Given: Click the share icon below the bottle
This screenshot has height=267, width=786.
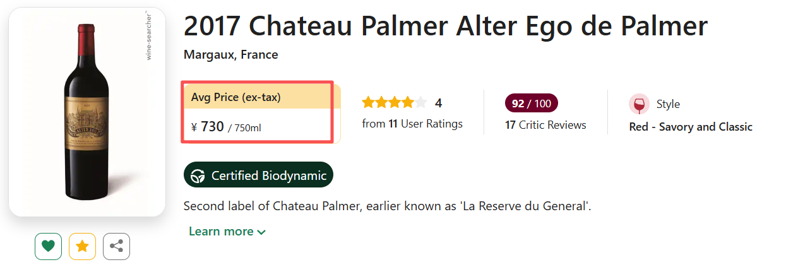Looking at the screenshot, I should pos(116,246).
